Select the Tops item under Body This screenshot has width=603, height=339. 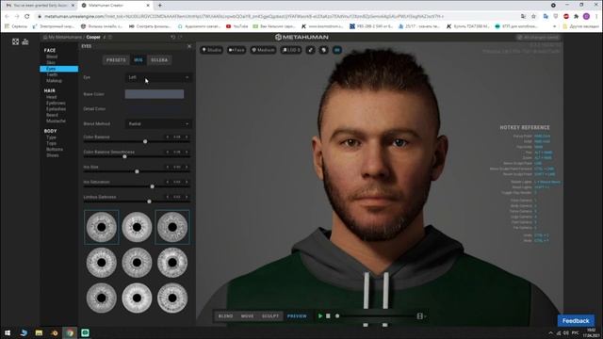(x=51, y=143)
